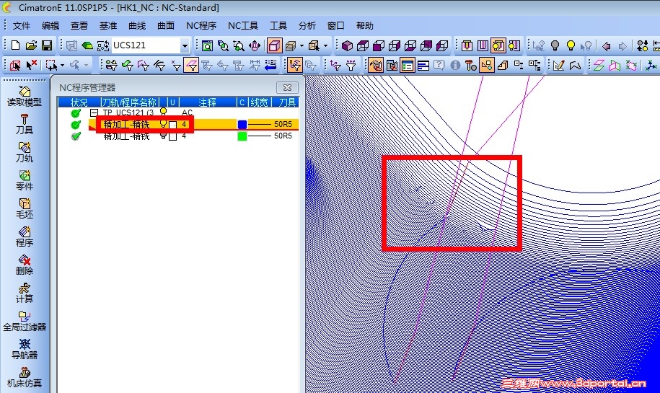The width and height of the screenshot is (660, 393).
Task: Open the 分析 (Analysis) menu
Action: click(307, 26)
